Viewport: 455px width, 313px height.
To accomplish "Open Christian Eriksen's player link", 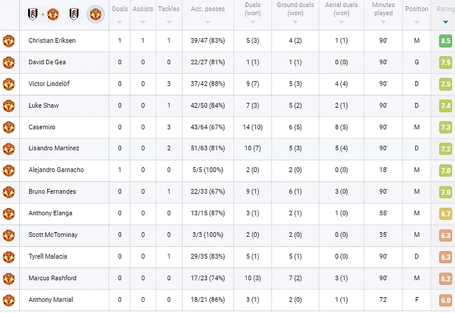I will [x=52, y=41].
